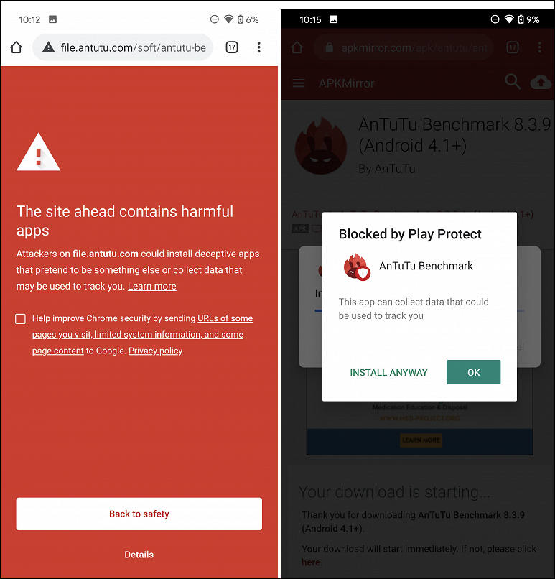Tap the APKMirror upload cloud icon
This screenshot has width=555, height=579.
click(541, 82)
